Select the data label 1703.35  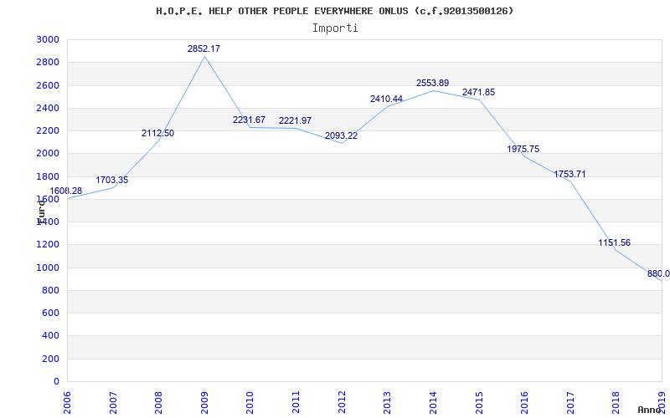pyautogui.click(x=112, y=180)
